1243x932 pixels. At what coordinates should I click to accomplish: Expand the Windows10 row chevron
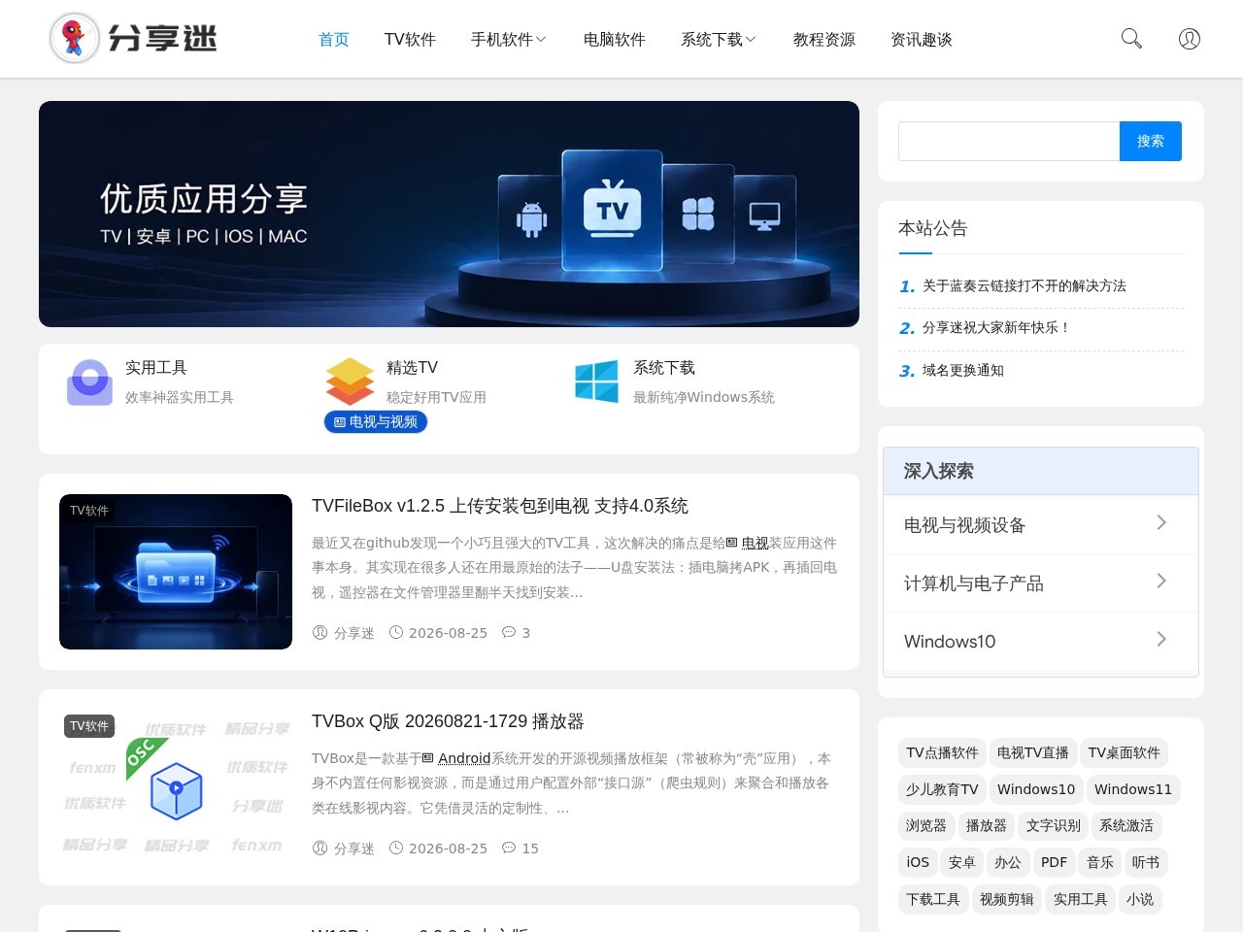coord(1161,640)
